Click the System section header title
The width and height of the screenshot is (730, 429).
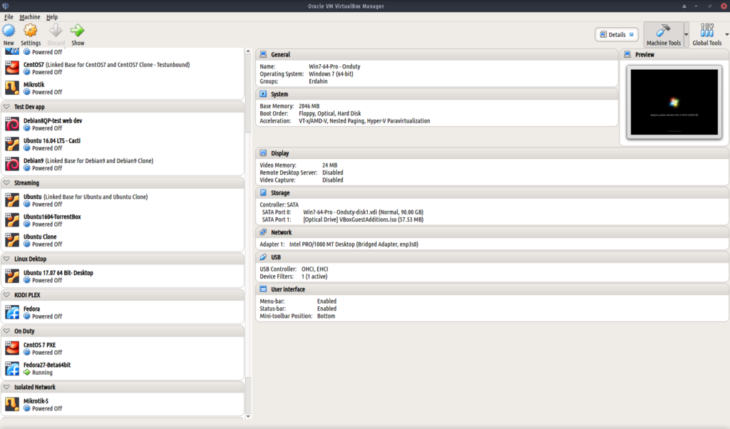(x=279, y=94)
